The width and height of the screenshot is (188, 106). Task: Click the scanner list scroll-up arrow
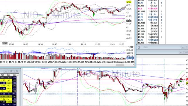(x=18, y=75)
